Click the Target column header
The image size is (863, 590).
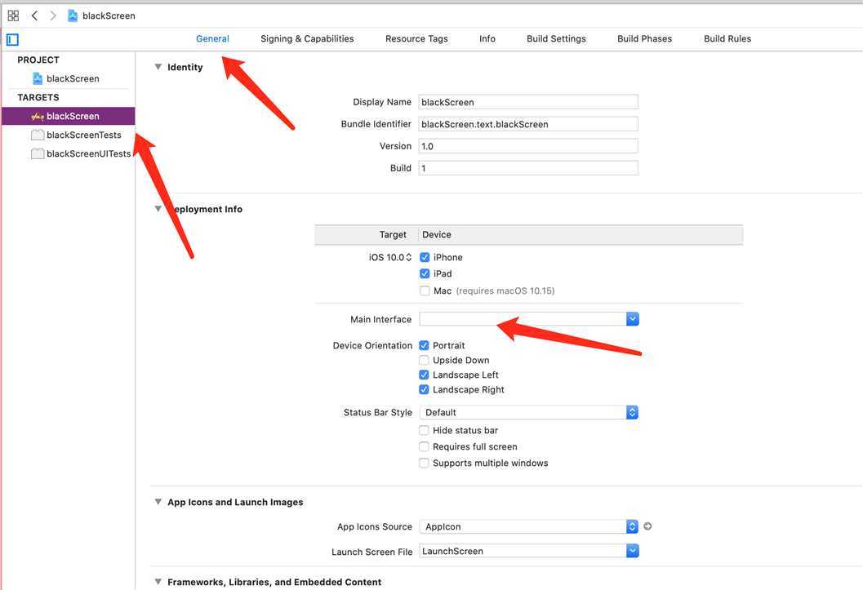click(x=393, y=235)
